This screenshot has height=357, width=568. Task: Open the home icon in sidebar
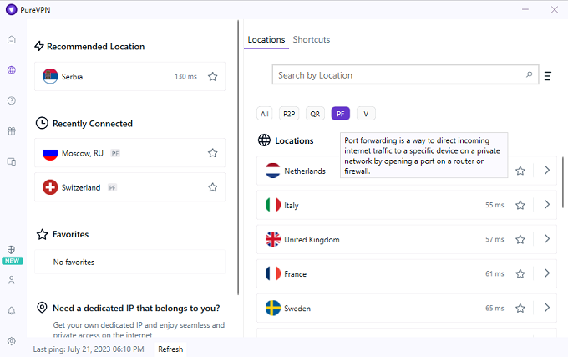pos(12,39)
